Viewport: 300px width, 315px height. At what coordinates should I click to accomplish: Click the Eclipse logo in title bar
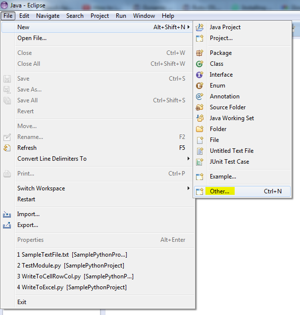4,5
